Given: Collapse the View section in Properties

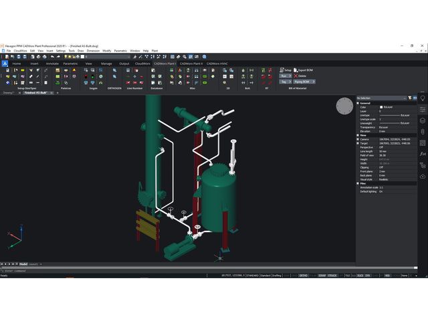Looking at the screenshot, I should tap(358, 135).
